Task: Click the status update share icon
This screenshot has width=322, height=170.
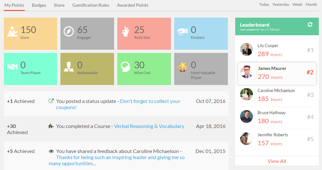Action: coord(51,101)
